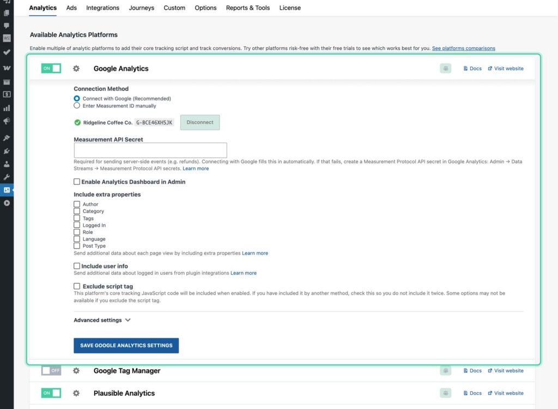Open Docs link for Google Analytics
This screenshot has width=558, height=409.
[x=472, y=69]
